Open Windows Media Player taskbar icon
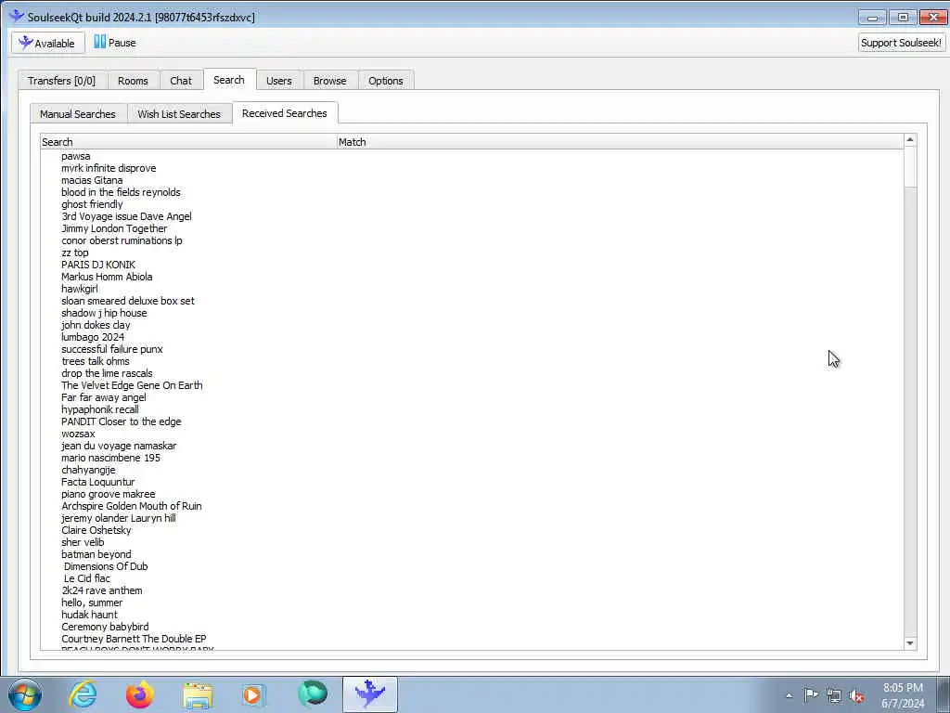 254,694
